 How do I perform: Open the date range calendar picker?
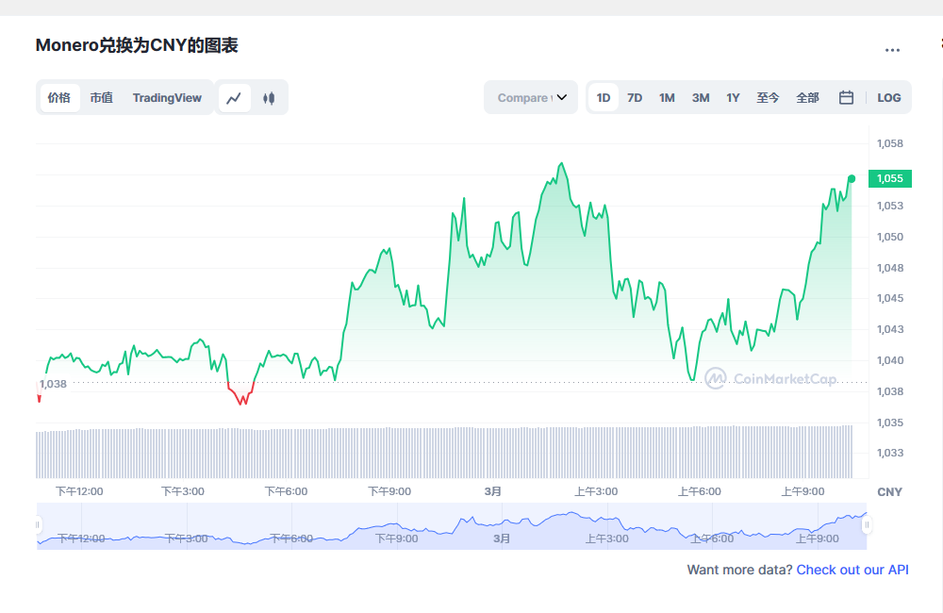click(x=845, y=97)
